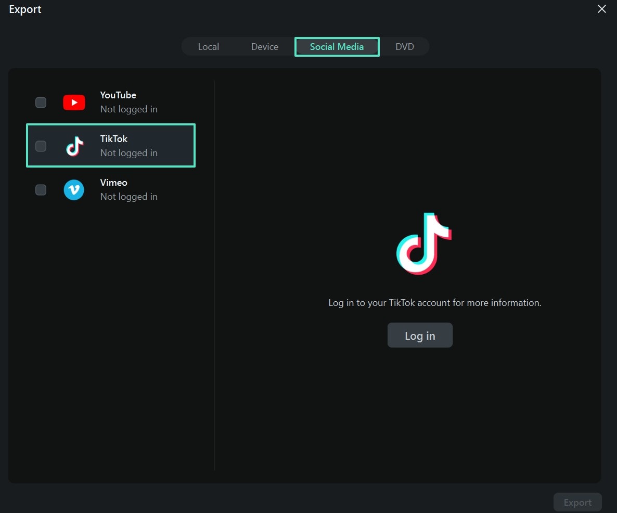
Task: Click the large TikTok logo in the panel
Action: pos(424,245)
